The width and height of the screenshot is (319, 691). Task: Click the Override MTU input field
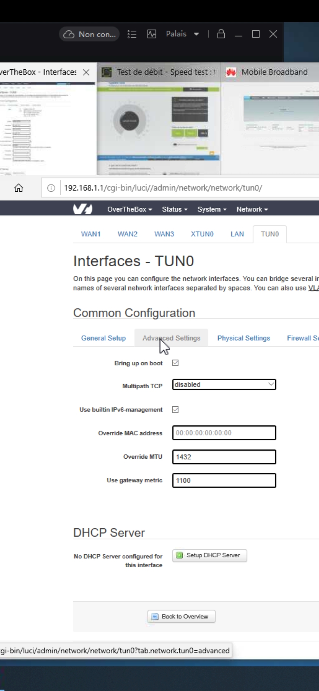(x=224, y=457)
